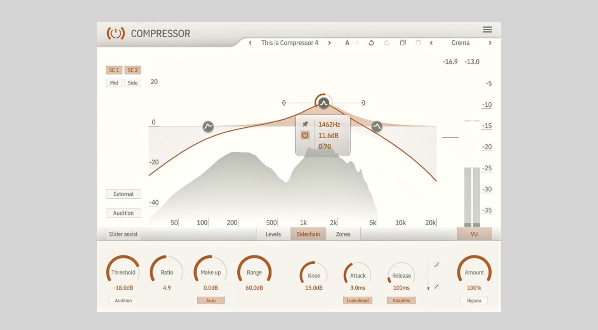Image resolution: width=598 pixels, height=330 pixels.
Task: Enable the SC 2 sidechain
Action: (133, 70)
